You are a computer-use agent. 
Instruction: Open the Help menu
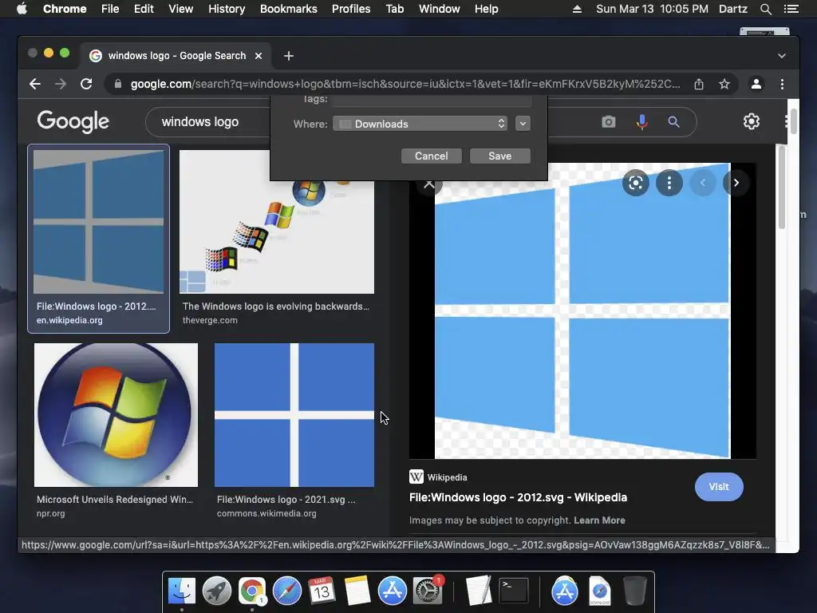pyautogui.click(x=486, y=9)
